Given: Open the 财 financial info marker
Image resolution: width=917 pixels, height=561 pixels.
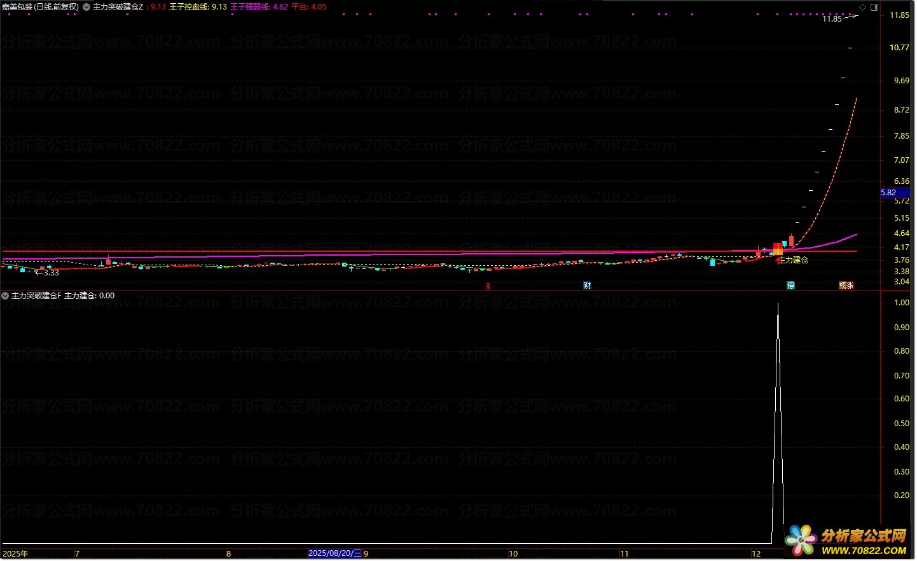Looking at the screenshot, I should [587, 286].
